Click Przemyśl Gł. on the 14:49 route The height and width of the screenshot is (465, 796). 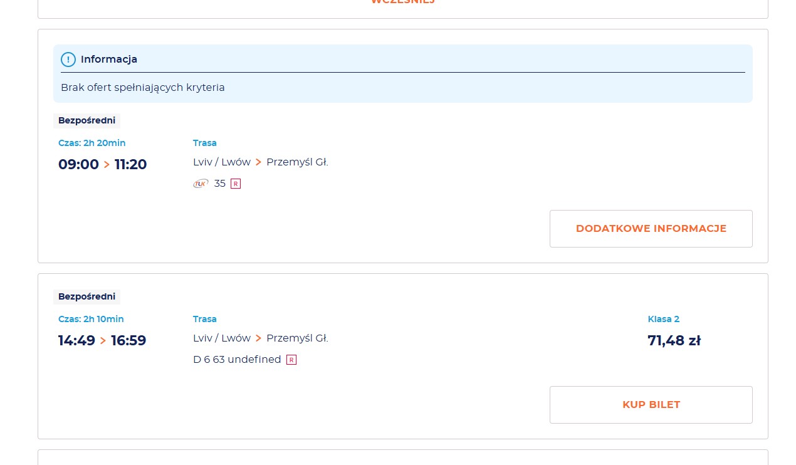point(297,338)
